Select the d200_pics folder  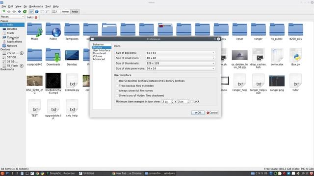point(295,31)
